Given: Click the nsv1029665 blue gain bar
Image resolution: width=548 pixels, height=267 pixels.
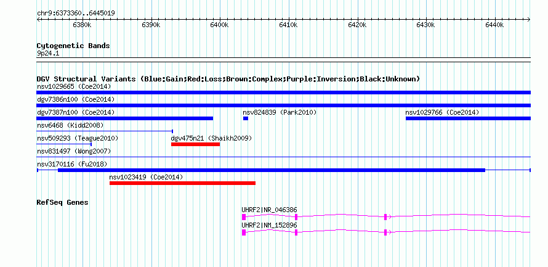Looking at the screenshot, I should 283,92.
